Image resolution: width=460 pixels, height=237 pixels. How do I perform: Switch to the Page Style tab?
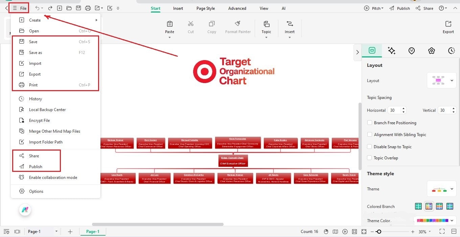click(206, 8)
